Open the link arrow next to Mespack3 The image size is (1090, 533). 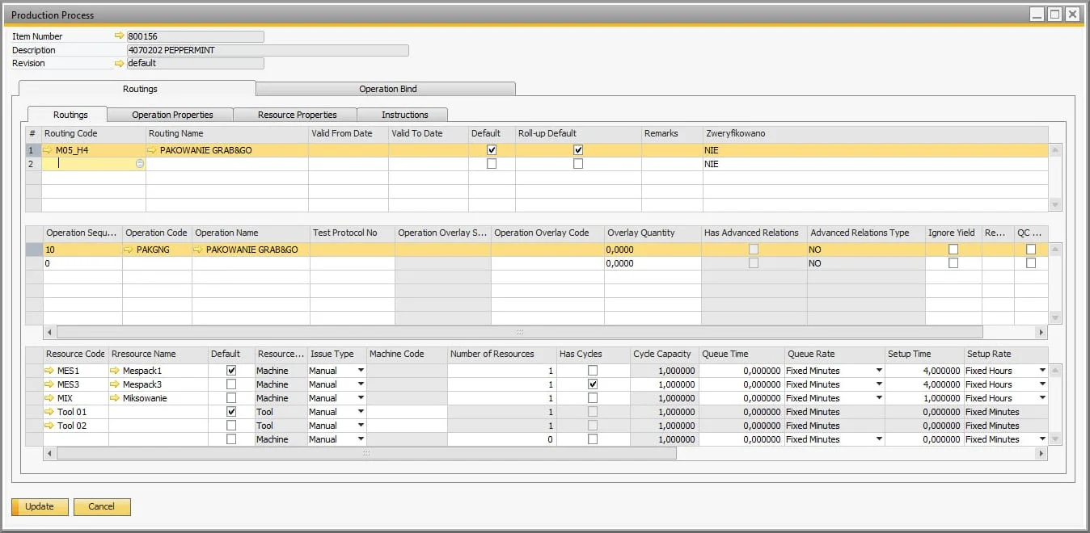[x=116, y=384]
